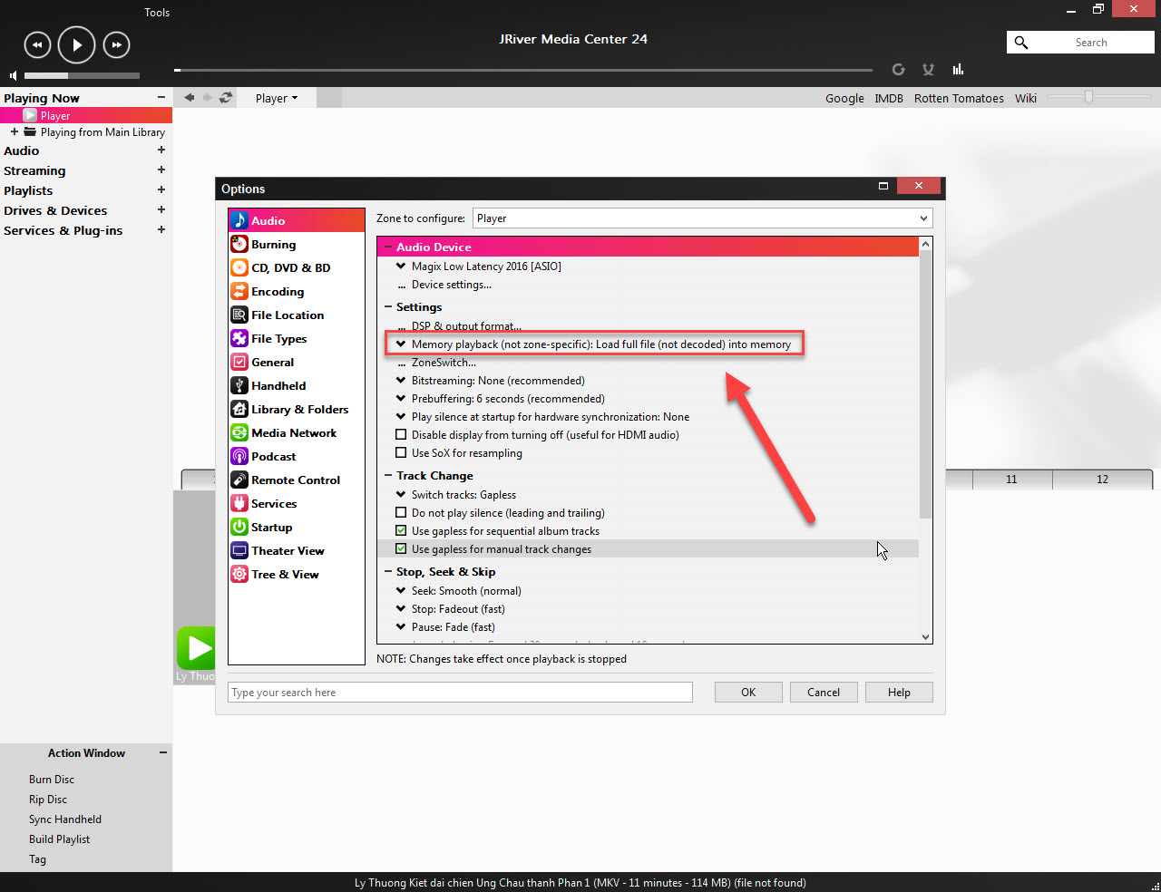Click the Play button in transport controls
The height and width of the screenshot is (892, 1161).
[x=76, y=44]
